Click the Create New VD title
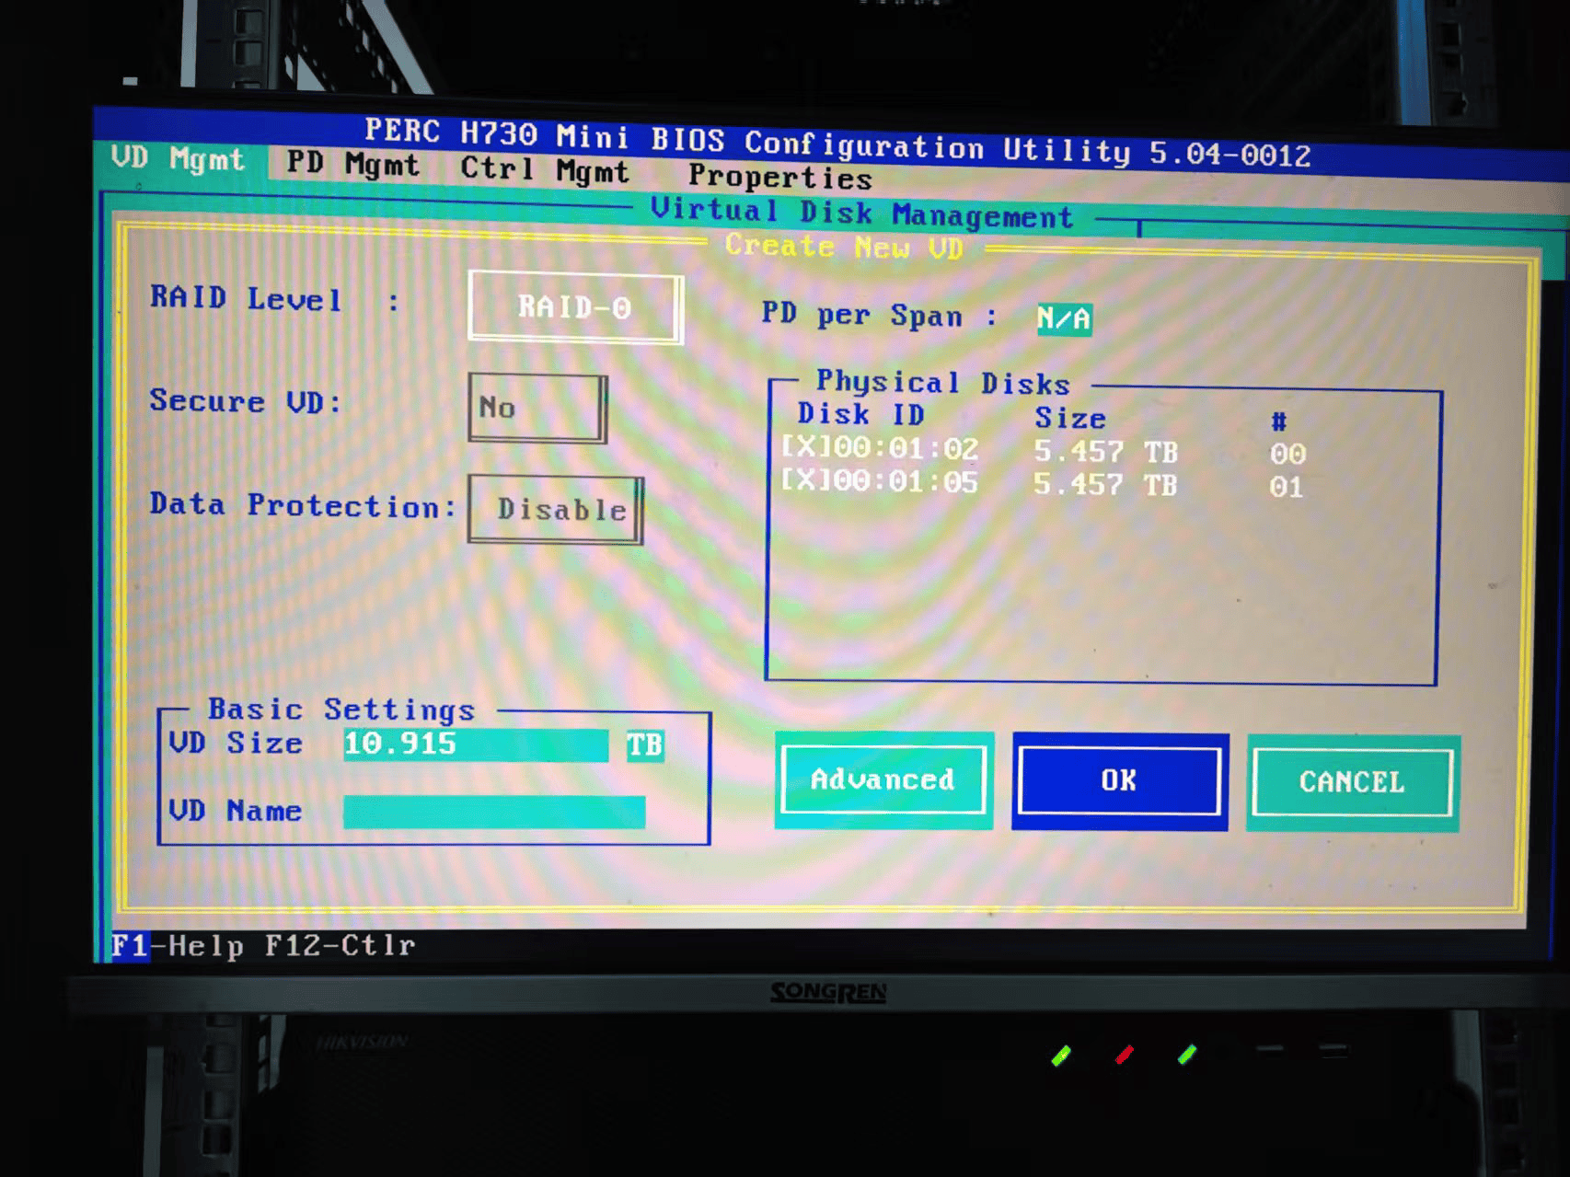1570x1177 pixels. (x=844, y=247)
